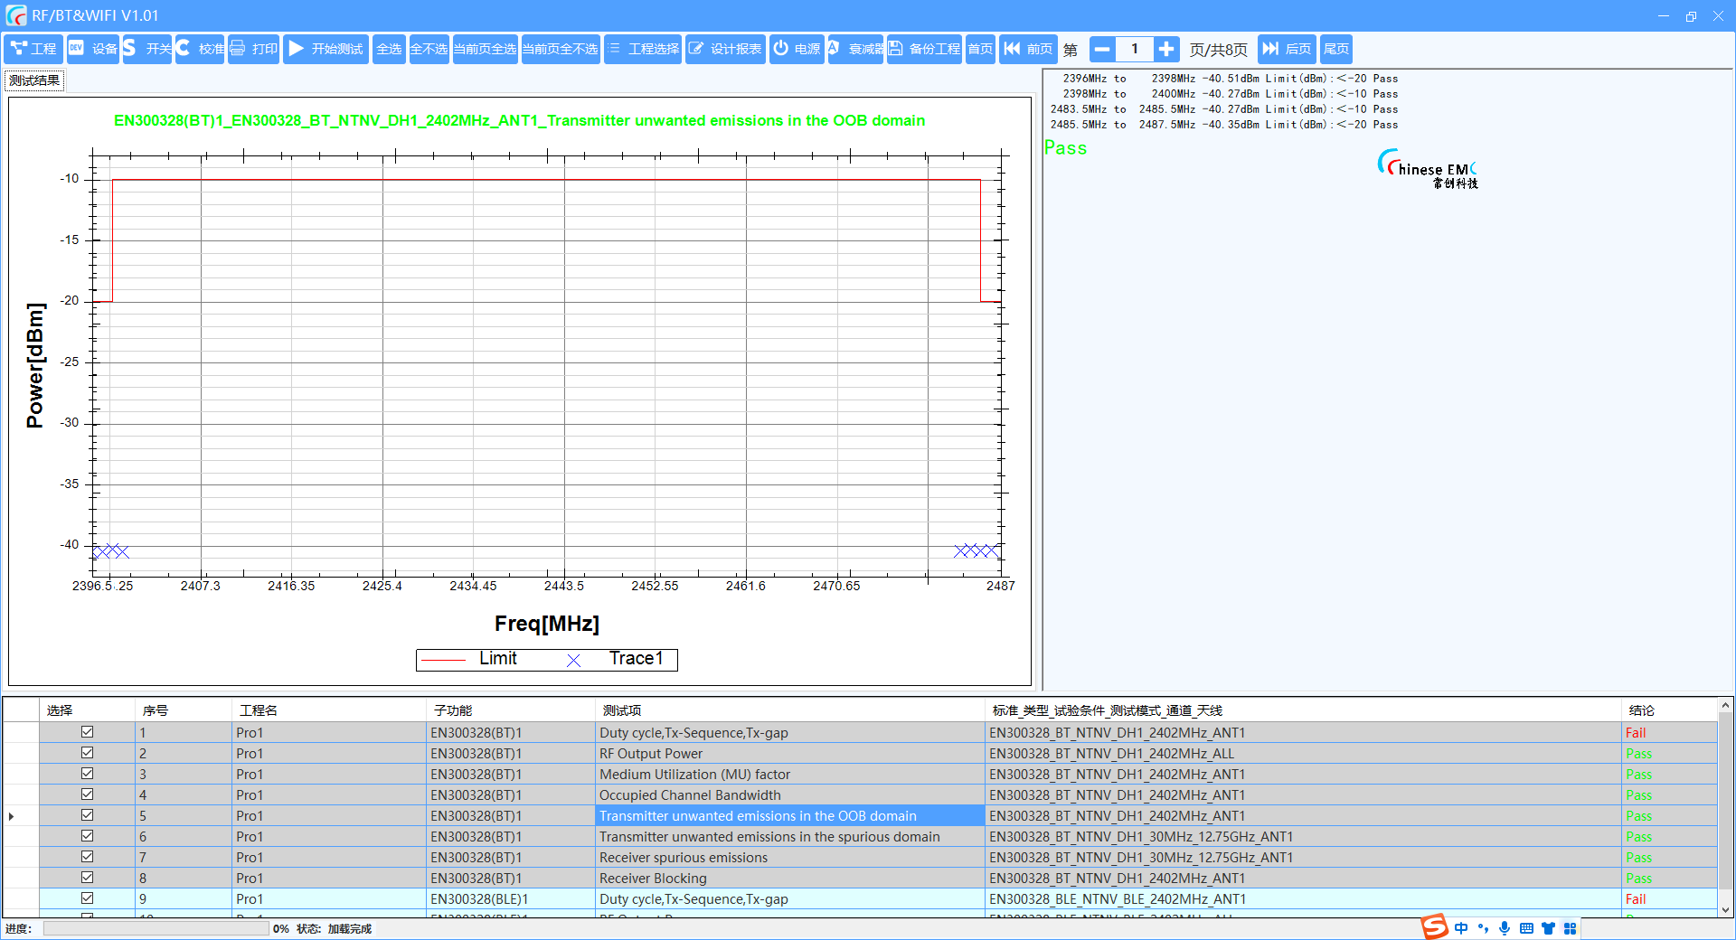Jump to the first page with 首页
Image resolution: width=1736 pixels, height=940 pixels.
tap(980, 49)
